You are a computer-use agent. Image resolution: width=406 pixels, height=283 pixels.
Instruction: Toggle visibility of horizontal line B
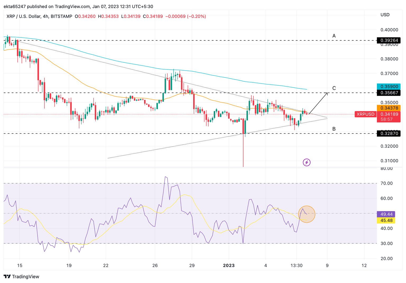[334, 129]
